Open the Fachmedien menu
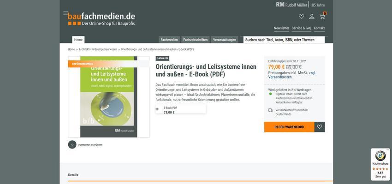This screenshot has width=392, height=184. pos(169,40)
